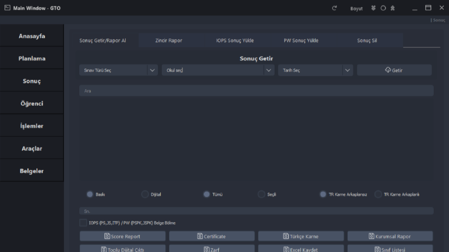Open the Tarih Seç combo box
Viewport: 449px width, 252px height.
(x=315, y=70)
